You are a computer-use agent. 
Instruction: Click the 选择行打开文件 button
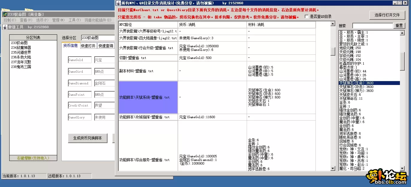pos(387,15)
